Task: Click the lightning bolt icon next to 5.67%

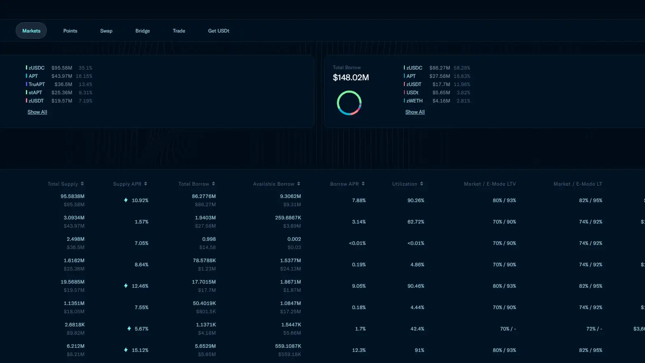Action: point(129,329)
